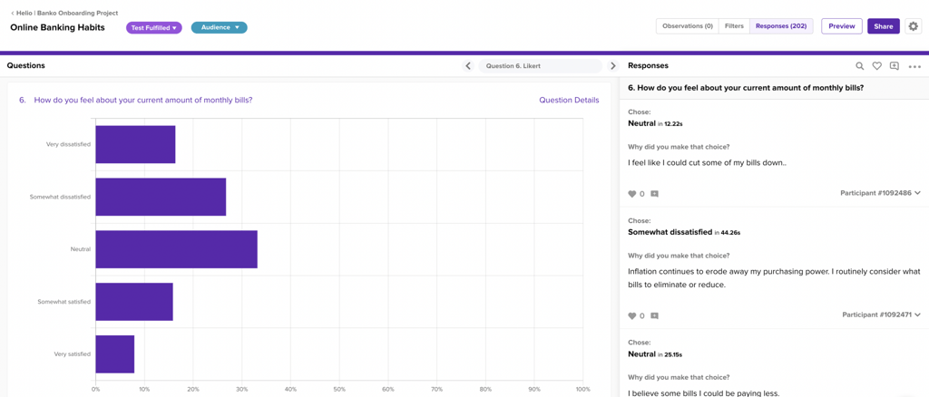Open the Audience dropdown
Screen dimensions: 929x397
pyautogui.click(x=219, y=28)
